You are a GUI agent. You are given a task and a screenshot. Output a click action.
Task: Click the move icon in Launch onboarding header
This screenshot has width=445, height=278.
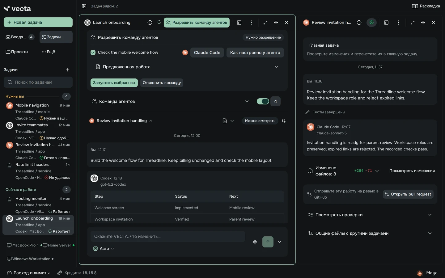(x=276, y=23)
